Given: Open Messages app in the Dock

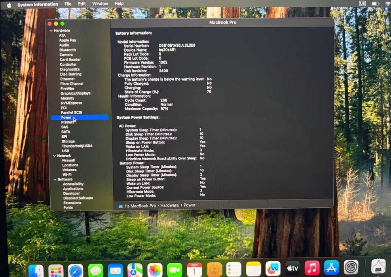Looking at the screenshot, I should [95, 271].
